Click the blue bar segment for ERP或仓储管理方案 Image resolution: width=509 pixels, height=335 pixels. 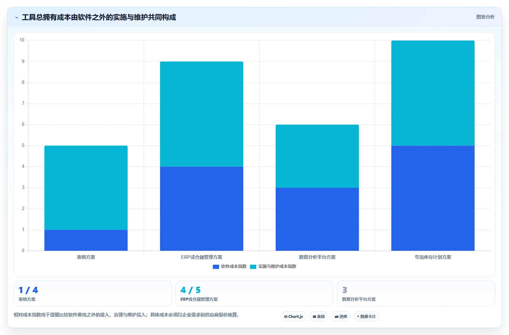[201, 209]
